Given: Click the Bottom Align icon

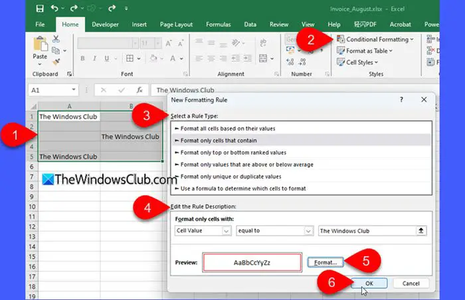Looking at the screenshot, I should point(223,45).
